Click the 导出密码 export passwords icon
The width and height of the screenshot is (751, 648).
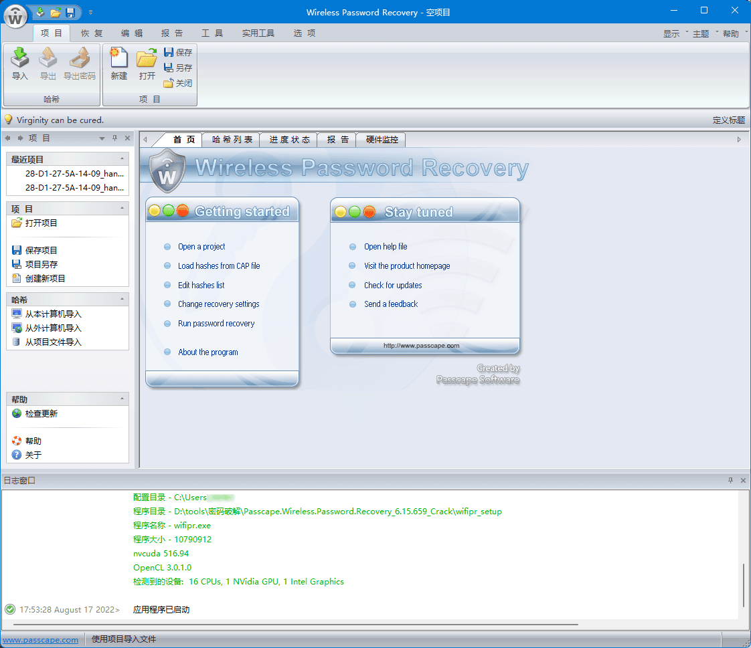click(x=80, y=64)
